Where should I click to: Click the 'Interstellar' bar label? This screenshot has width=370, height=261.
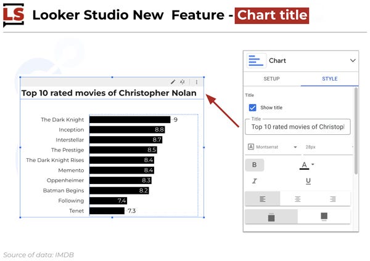point(70,140)
